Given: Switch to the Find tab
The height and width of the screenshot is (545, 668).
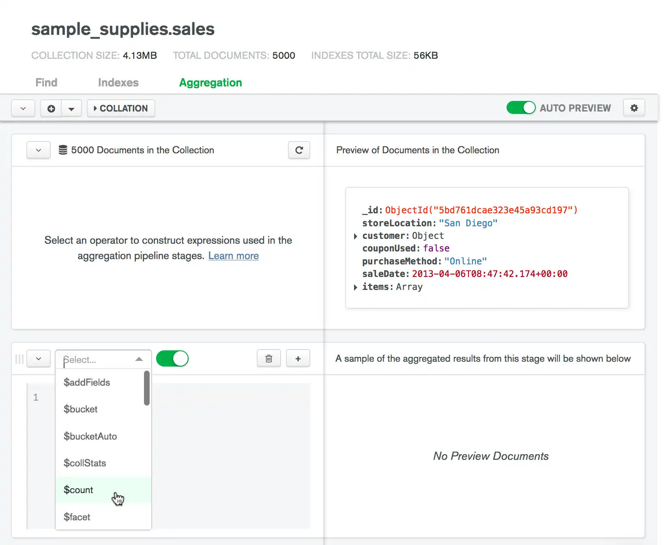Looking at the screenshot, I should (x=46, y=83).
